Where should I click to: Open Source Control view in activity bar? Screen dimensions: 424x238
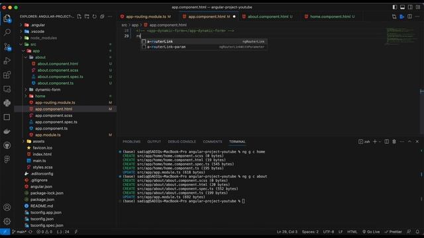pyautogui.click(x=7, y=47)
